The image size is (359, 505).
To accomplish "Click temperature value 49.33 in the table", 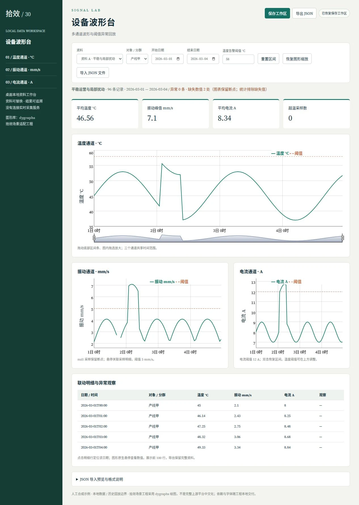I will [x=201, y=447].
